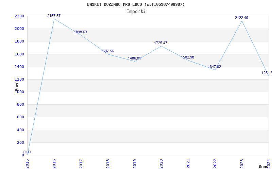Select the 1486.01 data label
This screenshot has width=272, height=170.
pos(134,58)
